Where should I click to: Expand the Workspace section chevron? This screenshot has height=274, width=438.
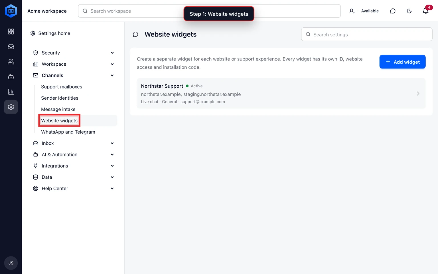(x=112, y=64)
